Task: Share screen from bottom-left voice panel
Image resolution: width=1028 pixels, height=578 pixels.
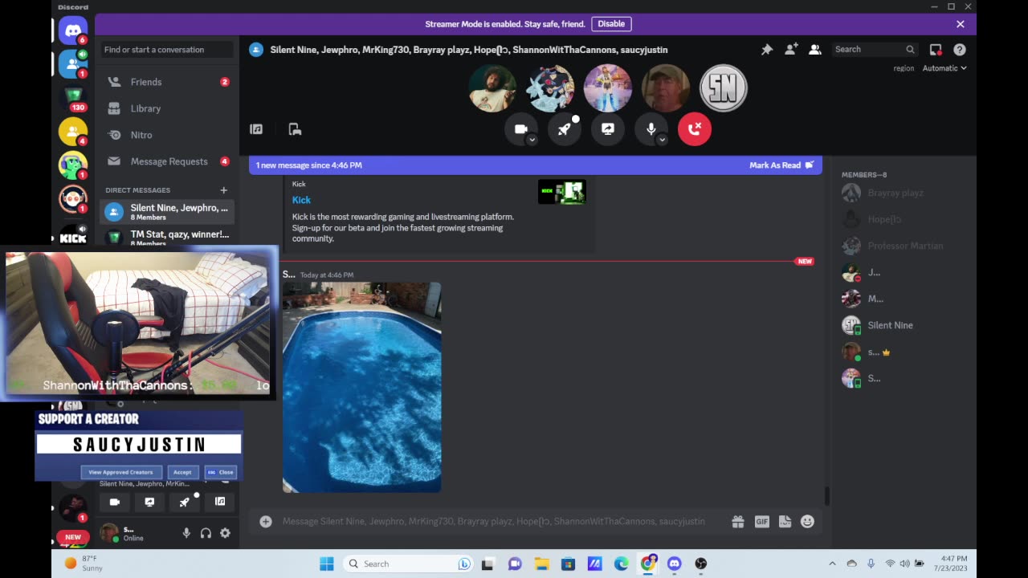Action: tap(149, 502)
